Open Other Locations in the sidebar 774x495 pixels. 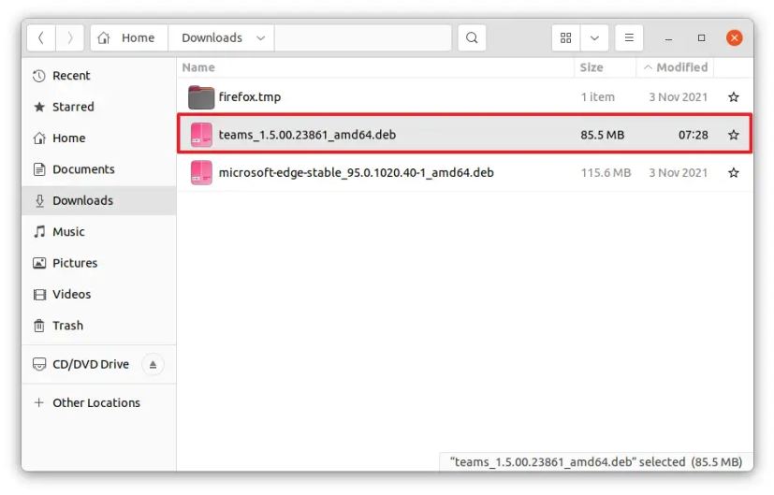coord(98,402)
